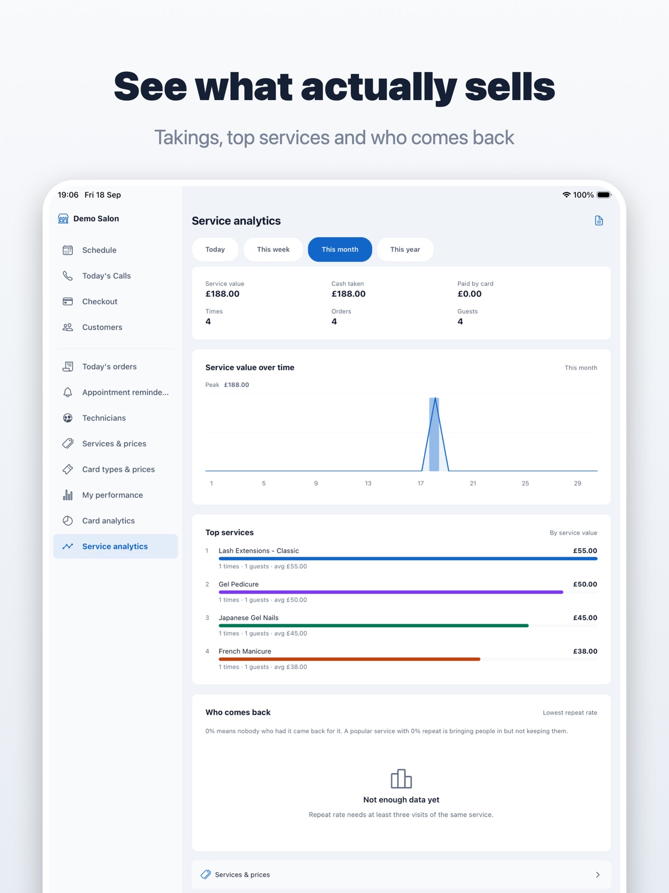The width and height of the screenshot is (669, 893).
Task: Click the Technicians face icon
Action: [68, 418]
